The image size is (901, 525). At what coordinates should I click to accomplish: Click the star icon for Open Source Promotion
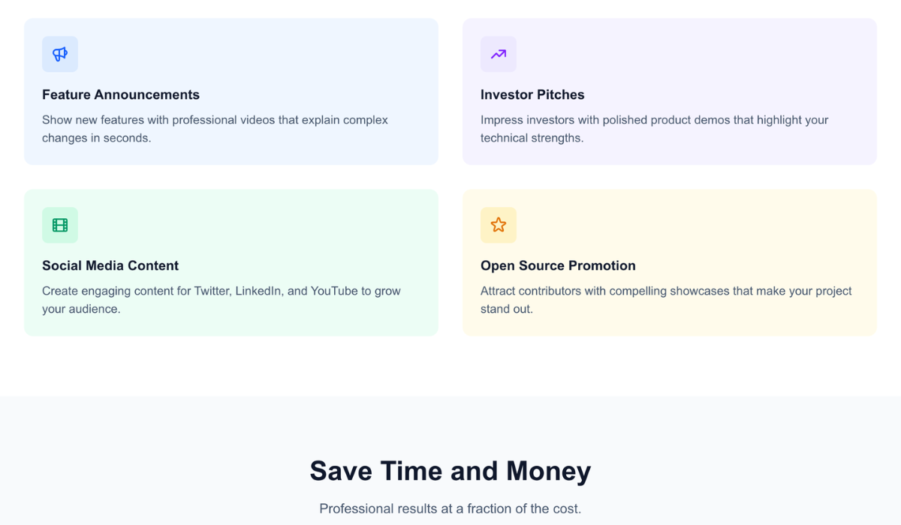[x=499, y=225]
